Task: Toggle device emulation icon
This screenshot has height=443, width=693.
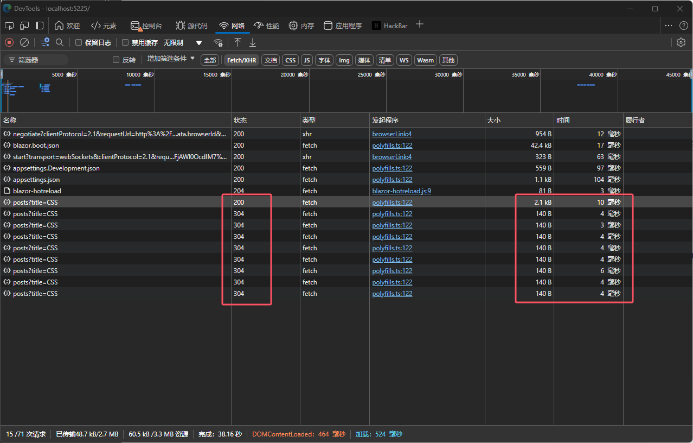Action: pyautogui.click(x=24, y=26)
